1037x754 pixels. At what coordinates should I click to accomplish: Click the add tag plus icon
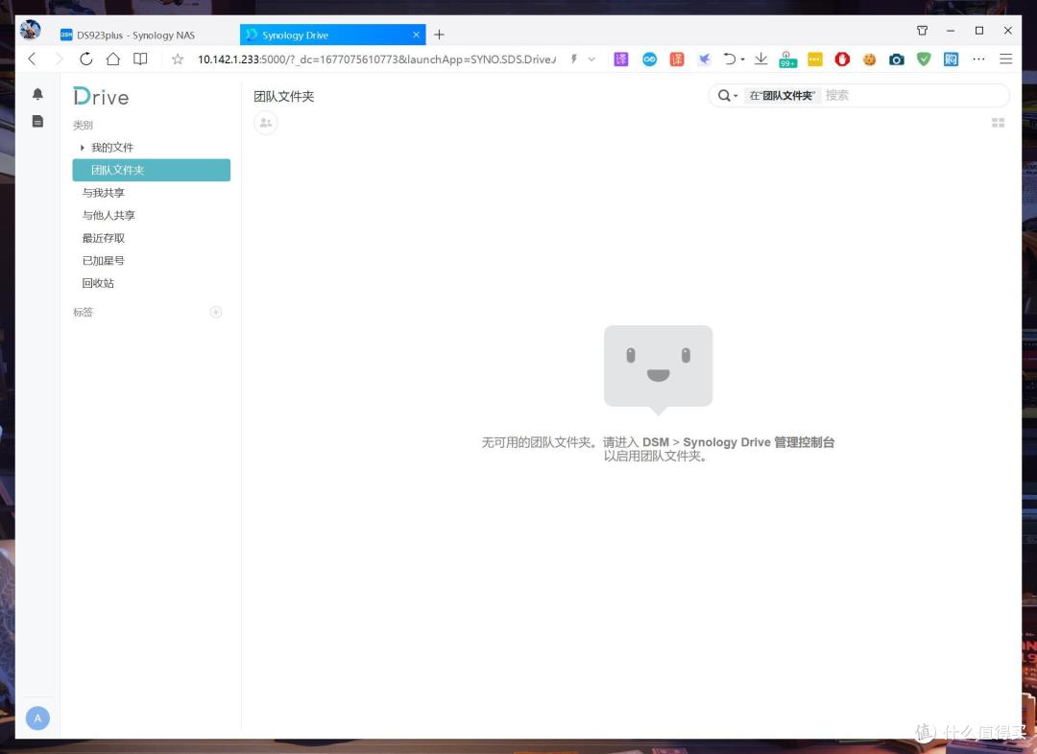pos(216,312)
